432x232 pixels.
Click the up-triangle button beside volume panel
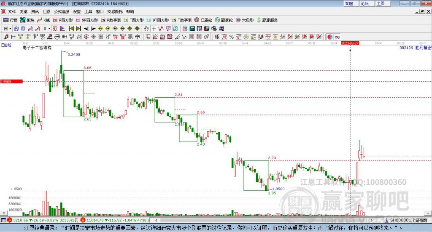pyautogui.click(x=4, y=213)
